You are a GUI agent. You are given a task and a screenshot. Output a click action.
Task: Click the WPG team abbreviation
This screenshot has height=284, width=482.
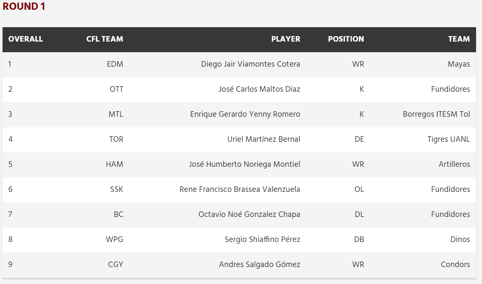[115, 239]
